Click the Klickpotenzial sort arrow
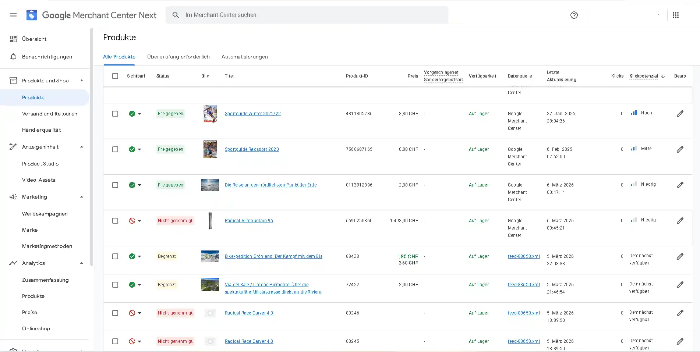The image size is (700, 352). click(663, 77)
